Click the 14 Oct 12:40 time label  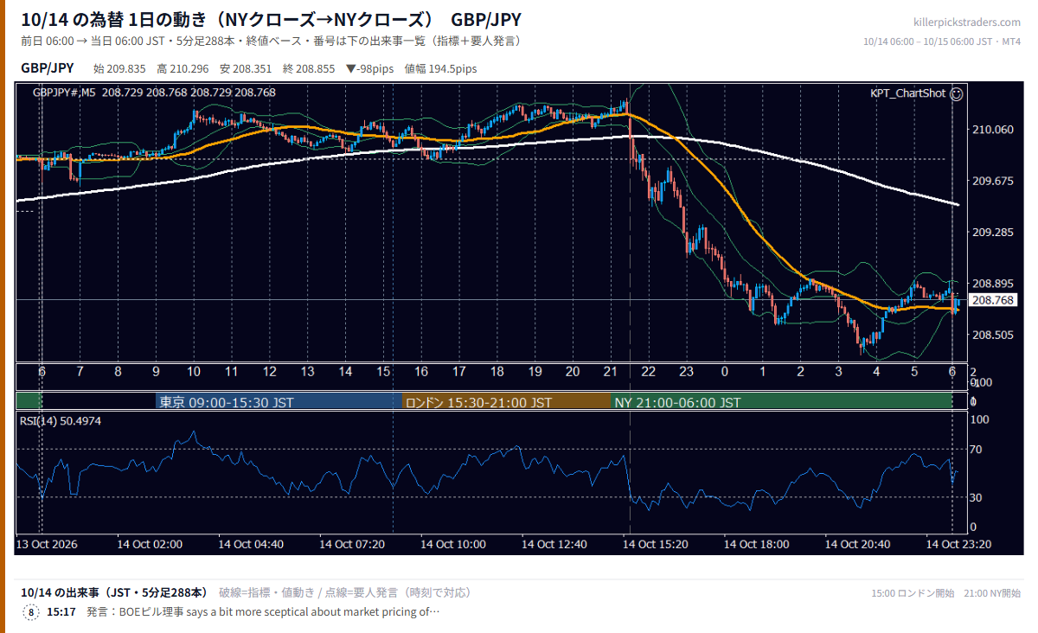[x=554, y=545]
